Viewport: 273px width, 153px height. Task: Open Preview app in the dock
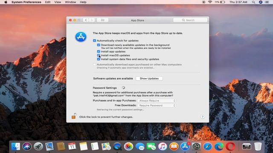point(49,146)
